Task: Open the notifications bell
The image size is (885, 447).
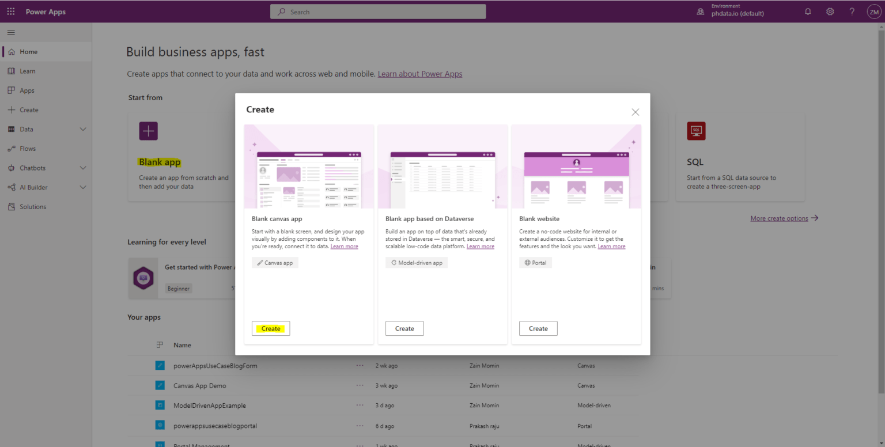Action: click(x=807, y=11)
